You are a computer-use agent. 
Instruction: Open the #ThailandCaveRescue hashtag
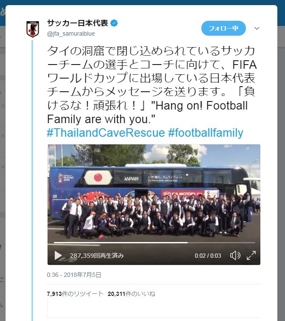point(106,132)
